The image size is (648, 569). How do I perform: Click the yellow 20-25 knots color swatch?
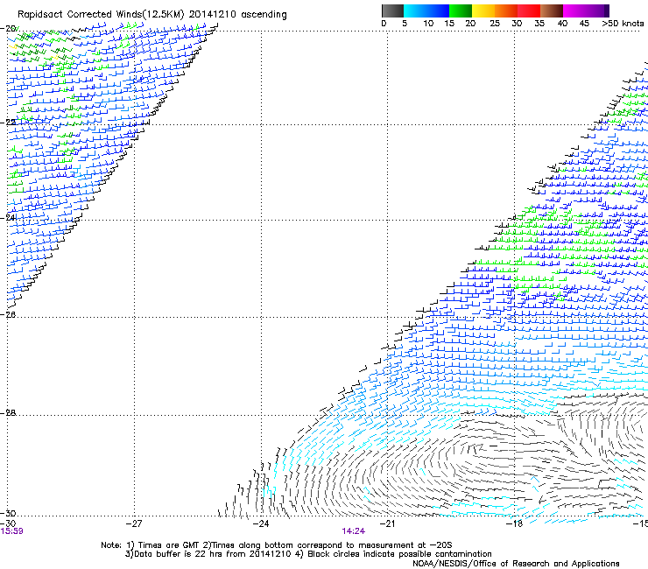pyautogui.click(x=482, y=11)
